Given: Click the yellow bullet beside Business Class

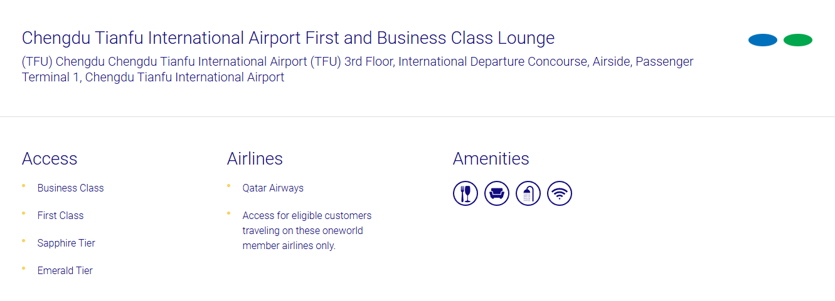Looking at the screenshot, I should click(24, 186).
